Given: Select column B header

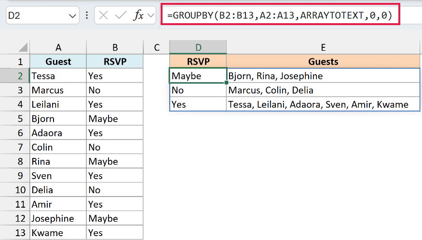Looking at the screenshot, I should 115,47.
